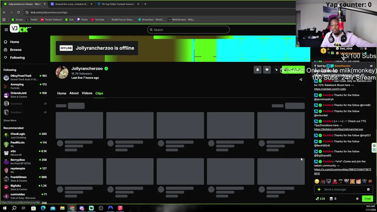This screenshot has width=377, height=212.
Task: Click reydempto channel avatar
Action: [x=6, y=170]
